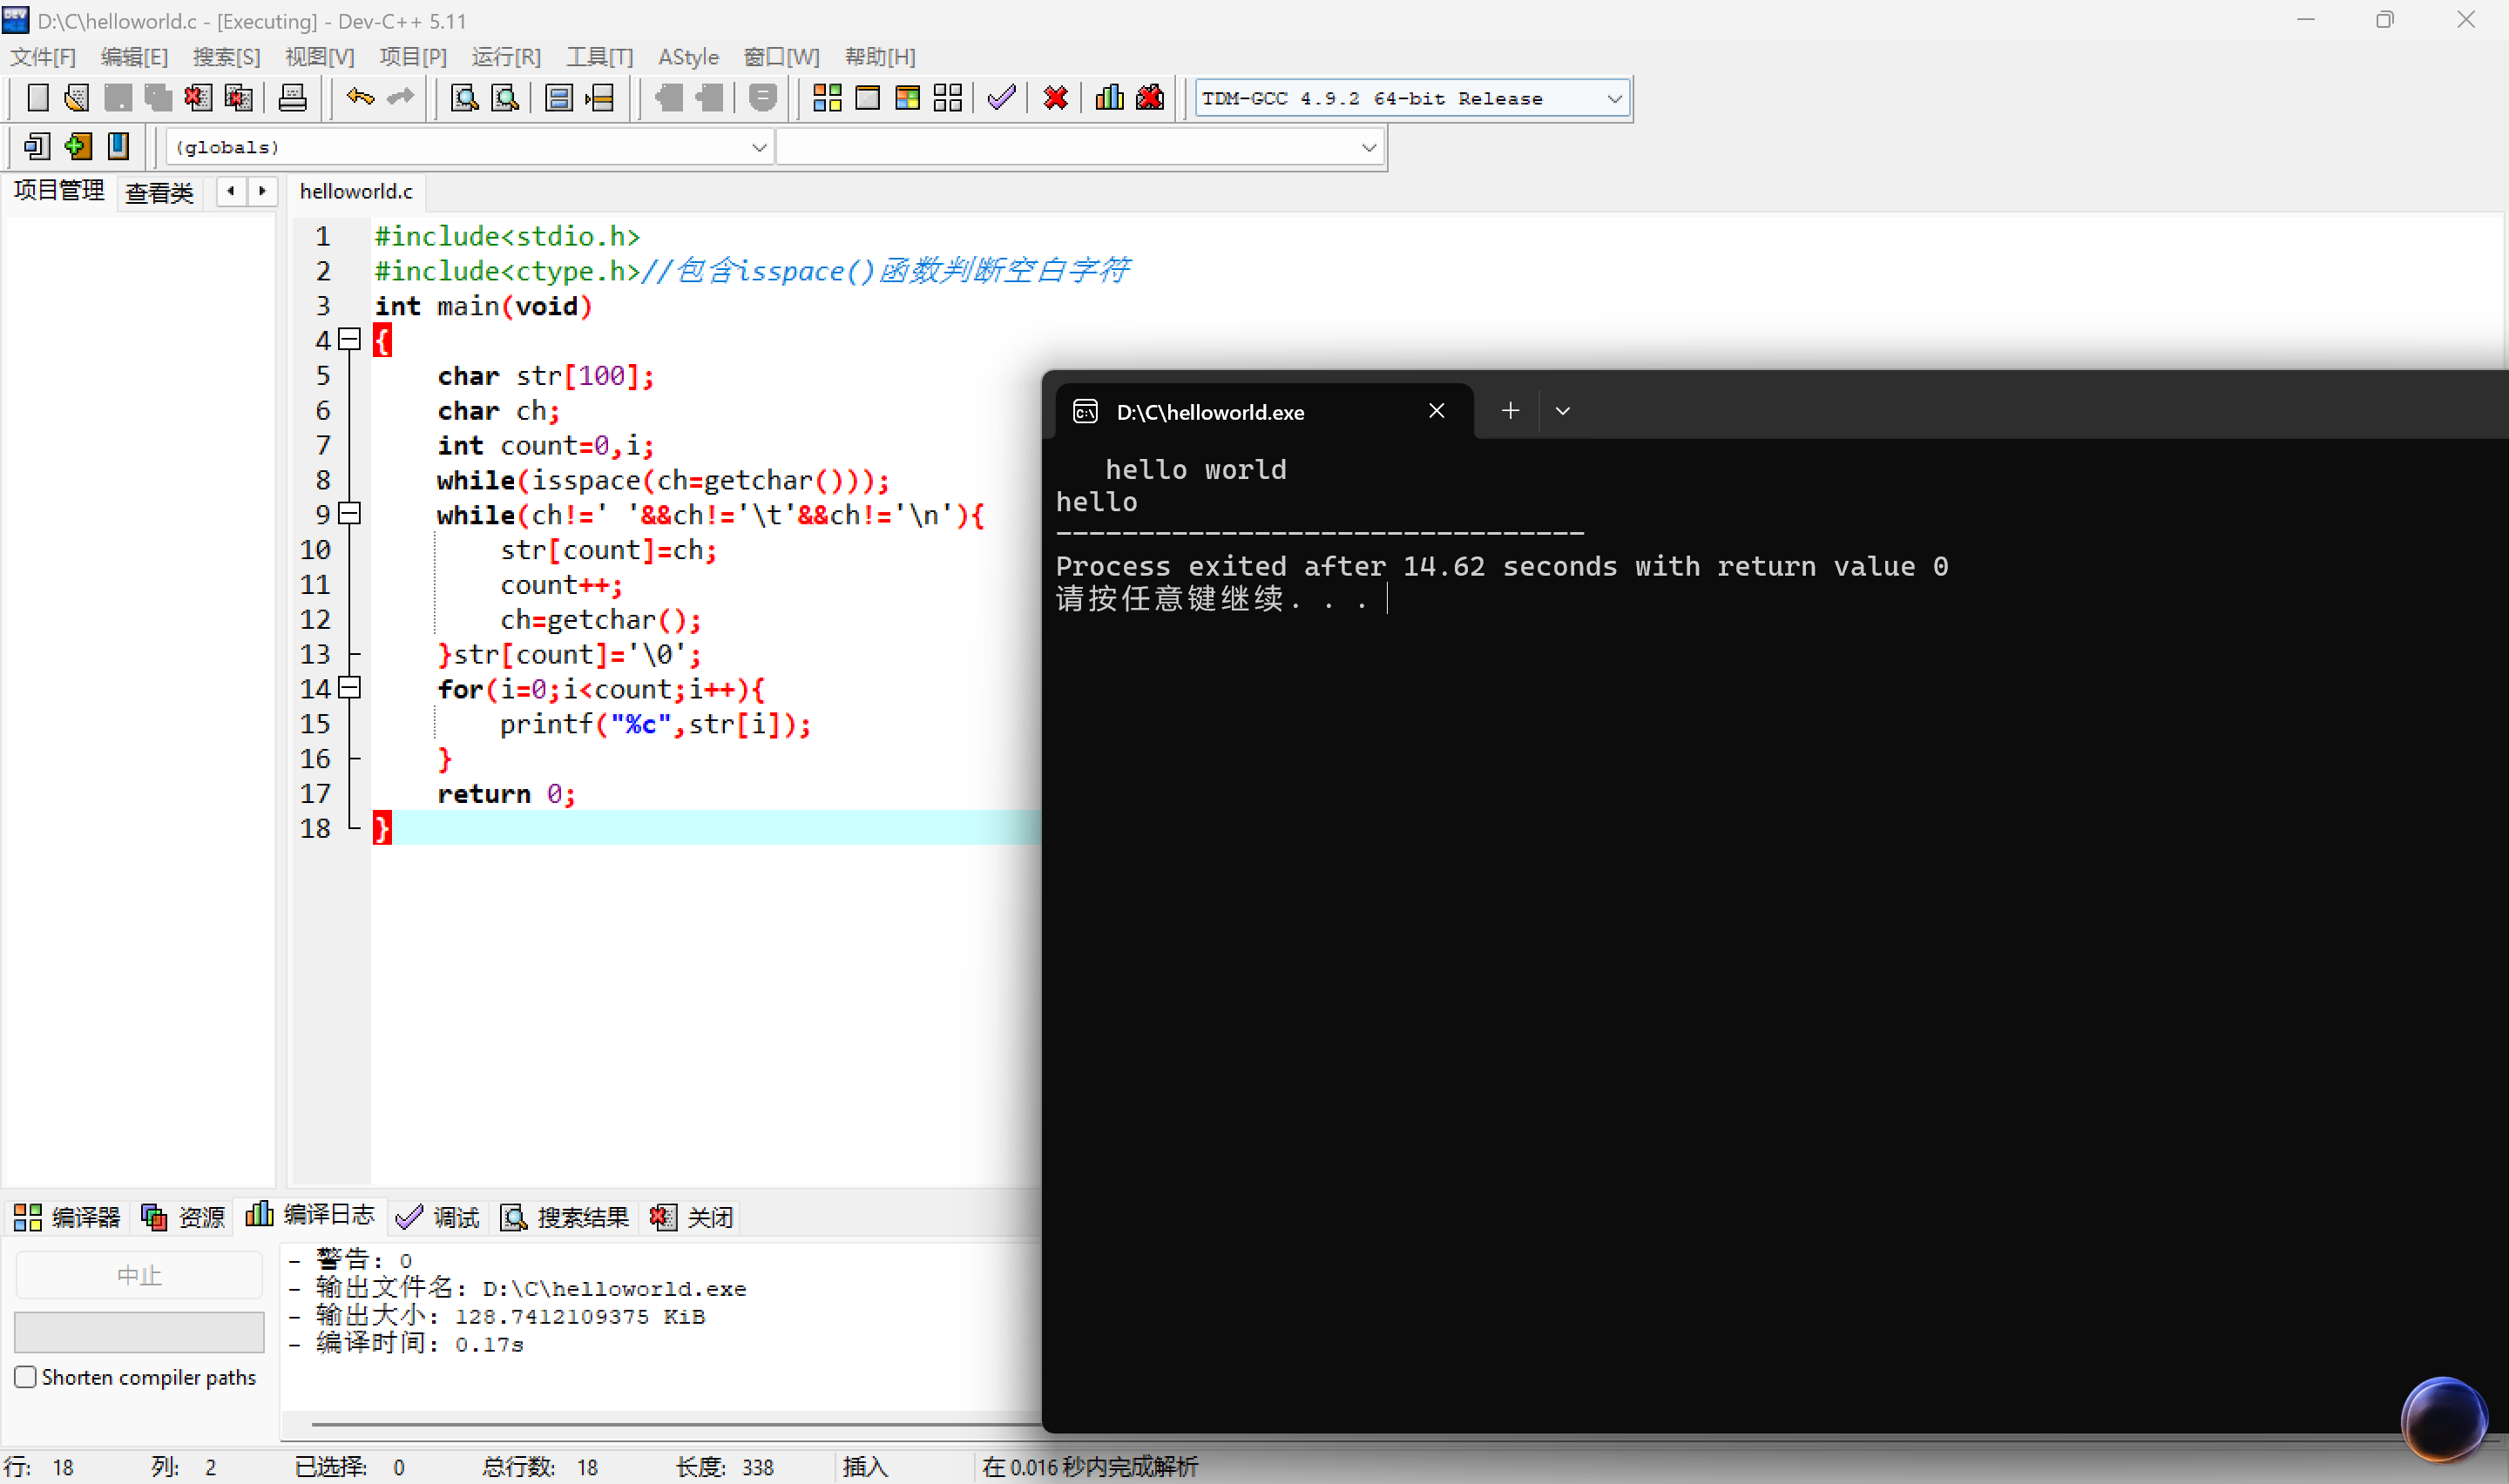
Task: Click the Syntax check checkmark icon
Action: pyautogui.click(x=1000, y=98)
